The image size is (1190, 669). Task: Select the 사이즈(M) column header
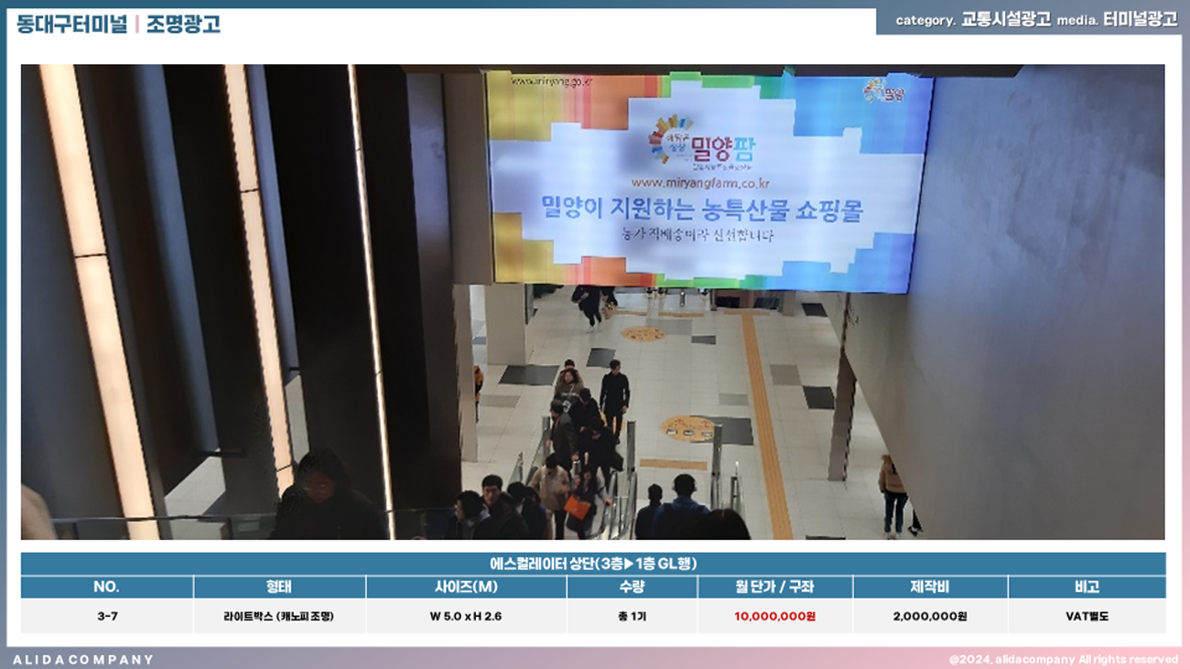[x=466, y=587]
